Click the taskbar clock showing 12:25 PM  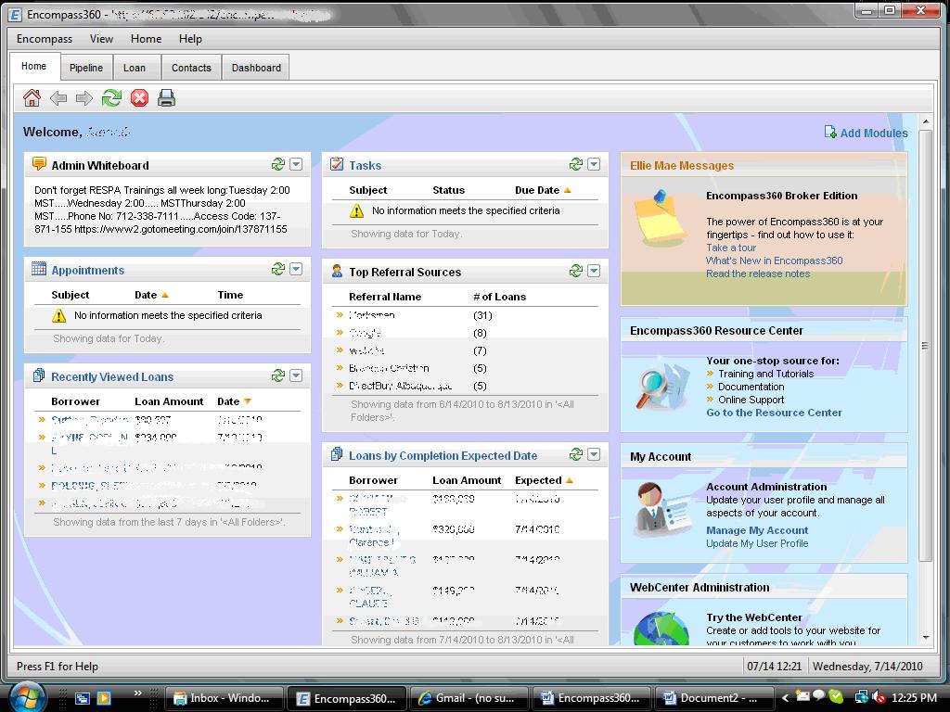click(914, 698)
